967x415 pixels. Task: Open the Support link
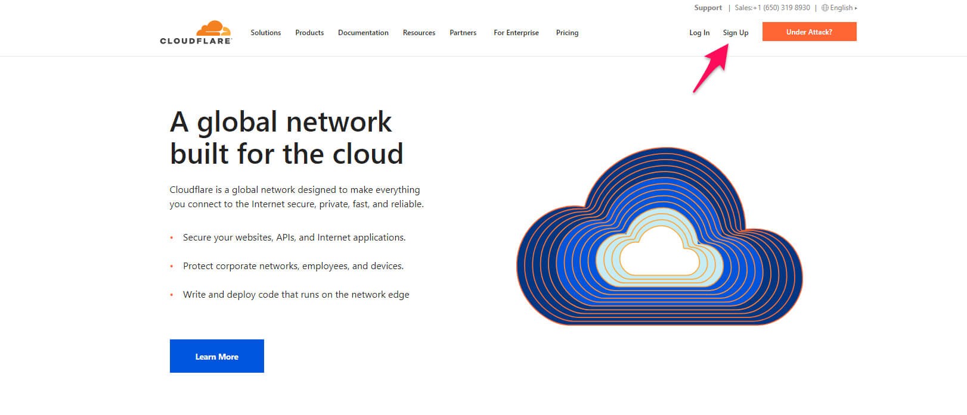[708, 8]
